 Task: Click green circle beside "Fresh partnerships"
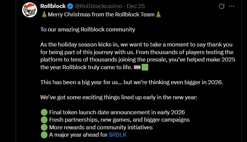click(44, 120)
